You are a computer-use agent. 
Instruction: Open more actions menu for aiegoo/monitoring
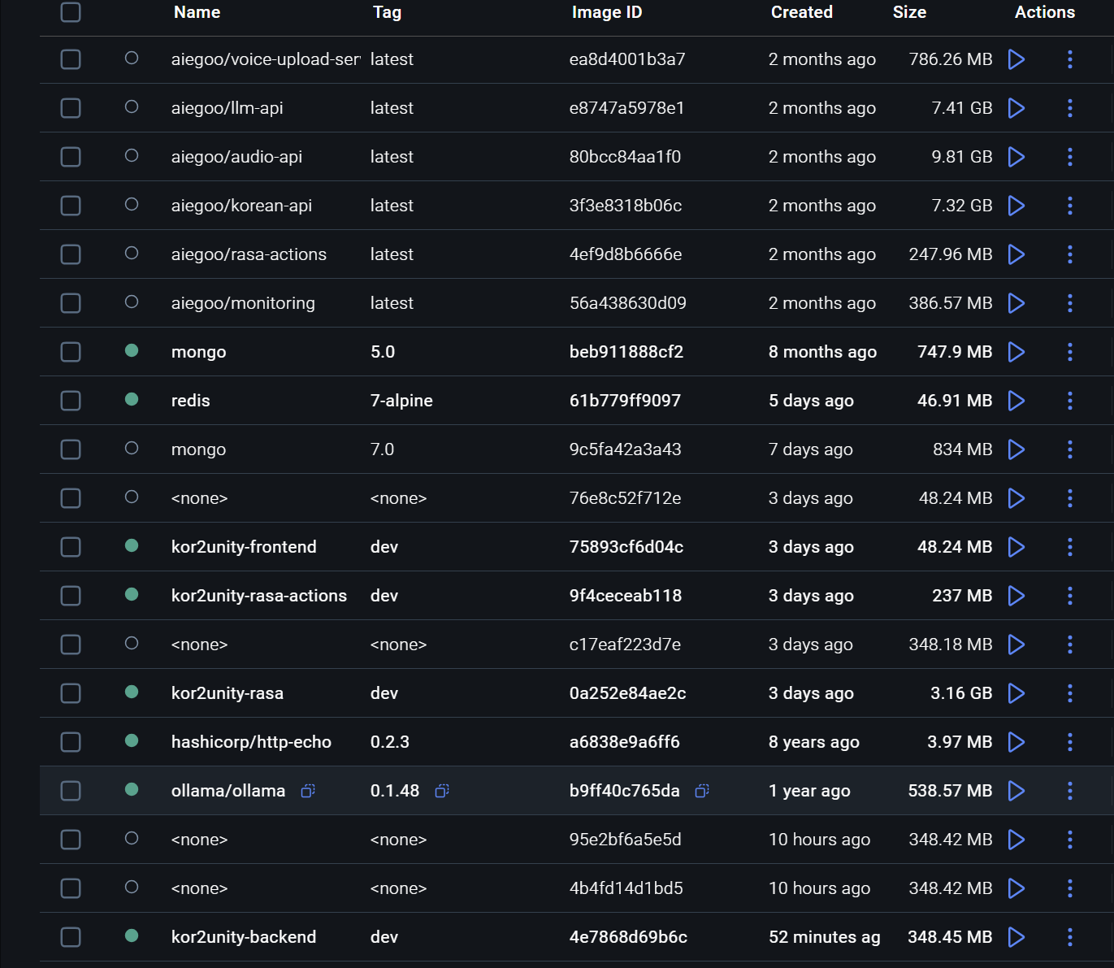(x=1069, y=303)
